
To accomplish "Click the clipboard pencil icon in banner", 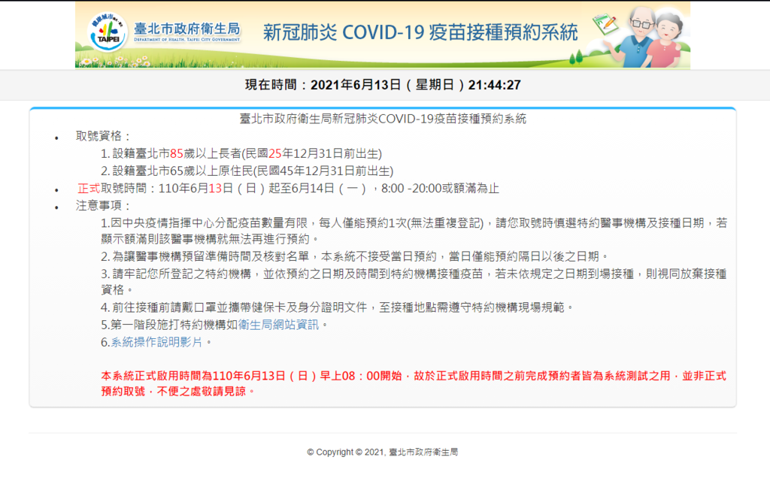I will click(x=605, y=24).
